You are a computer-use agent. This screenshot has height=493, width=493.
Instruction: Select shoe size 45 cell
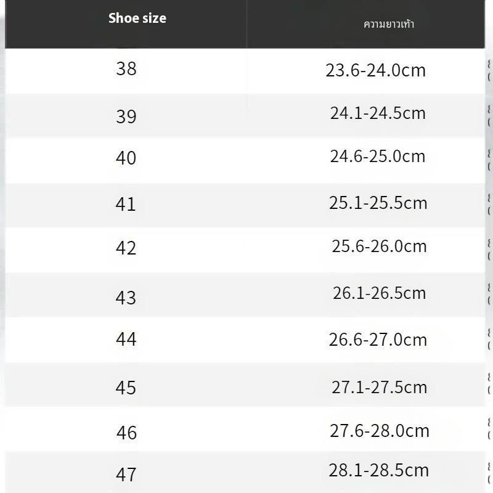[x=126, y=388]
